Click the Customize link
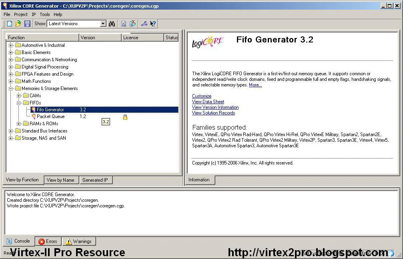Screen dimensions: 403x259 [202, 96]
